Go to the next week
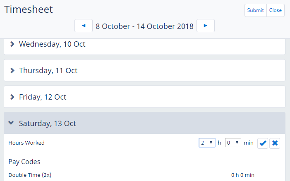The width and height of the screenshot is (290, 181). click(x=206, y=26)
